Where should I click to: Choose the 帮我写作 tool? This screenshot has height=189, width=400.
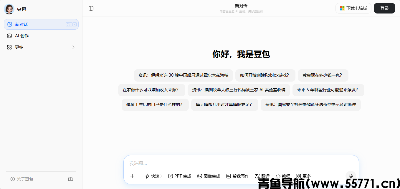point(238,176)
